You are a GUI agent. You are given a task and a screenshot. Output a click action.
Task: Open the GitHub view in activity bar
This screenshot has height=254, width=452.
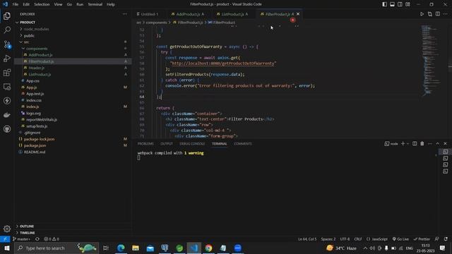point(7,129)
